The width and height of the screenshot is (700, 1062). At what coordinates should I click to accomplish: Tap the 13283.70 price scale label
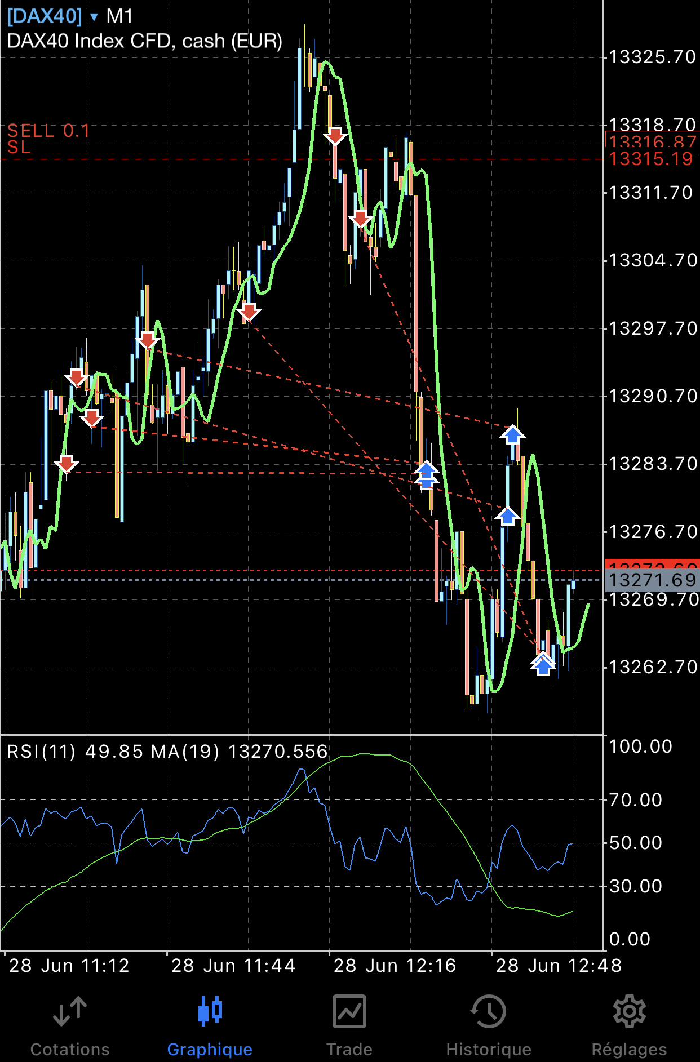653,464
